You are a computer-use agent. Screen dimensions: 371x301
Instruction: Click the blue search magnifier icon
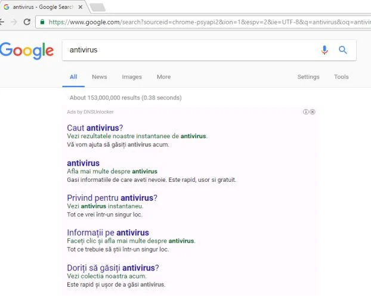coord(342,50)
